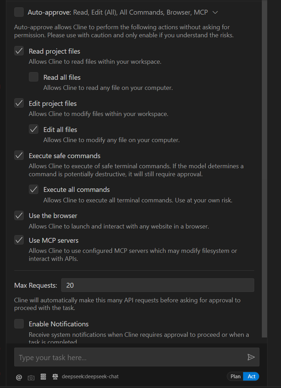Click the scales model selector icon
The width and height of the screenshot is (281, 388).
[55, 377]
